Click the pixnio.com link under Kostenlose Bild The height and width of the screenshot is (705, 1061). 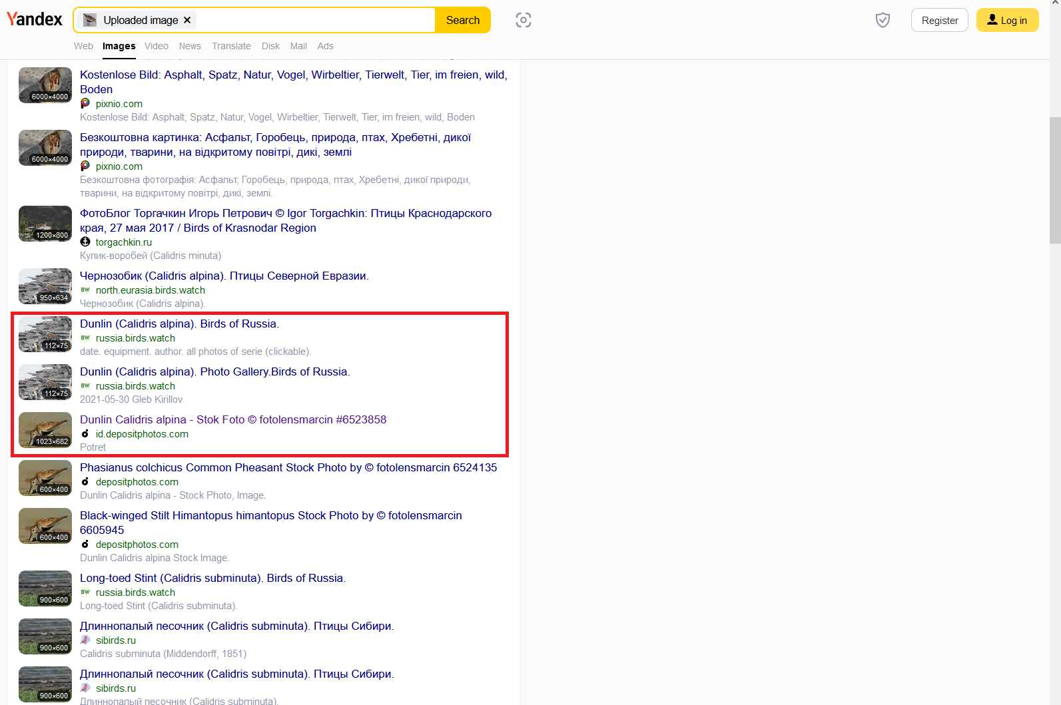pos(119,104)
